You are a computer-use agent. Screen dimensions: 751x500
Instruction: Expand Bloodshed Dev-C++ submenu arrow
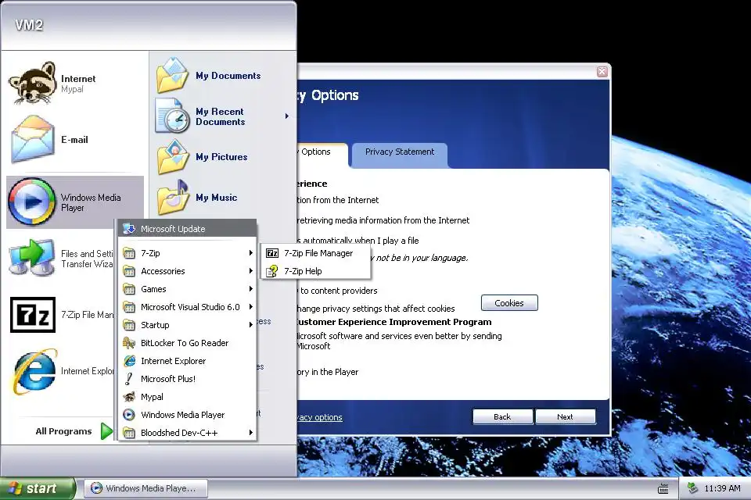click(x=250, y=433)
